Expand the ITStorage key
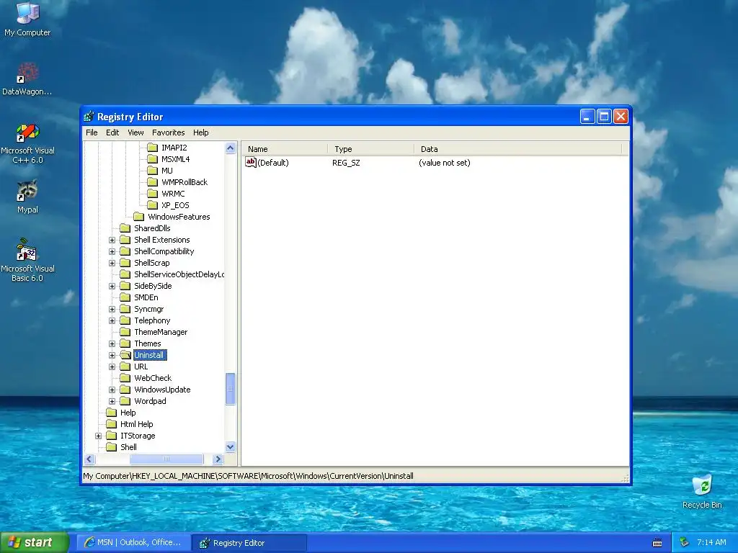 pos(98,436)
